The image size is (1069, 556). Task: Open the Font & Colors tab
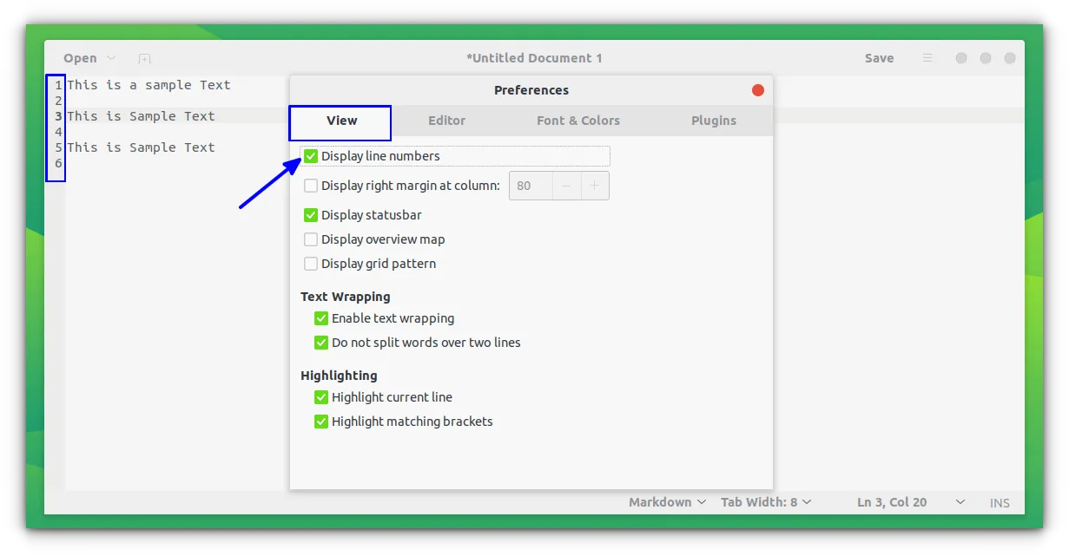(578, 121)
